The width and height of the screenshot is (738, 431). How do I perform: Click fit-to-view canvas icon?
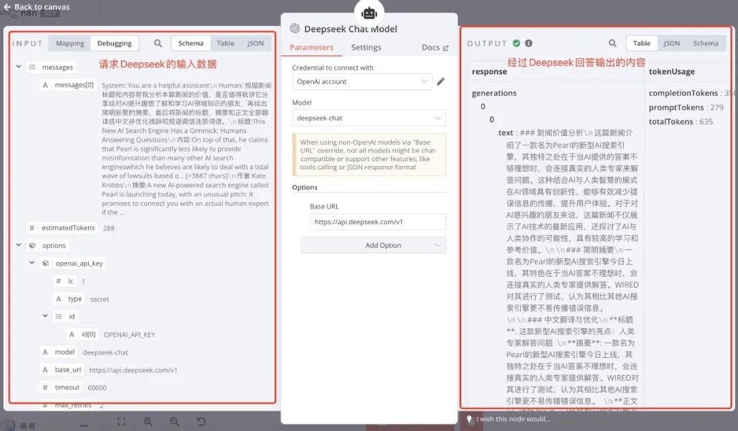(x=122, y=421)
